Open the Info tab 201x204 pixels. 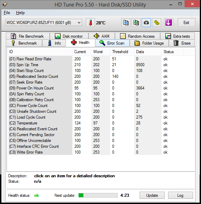click(x=54, y=43)
